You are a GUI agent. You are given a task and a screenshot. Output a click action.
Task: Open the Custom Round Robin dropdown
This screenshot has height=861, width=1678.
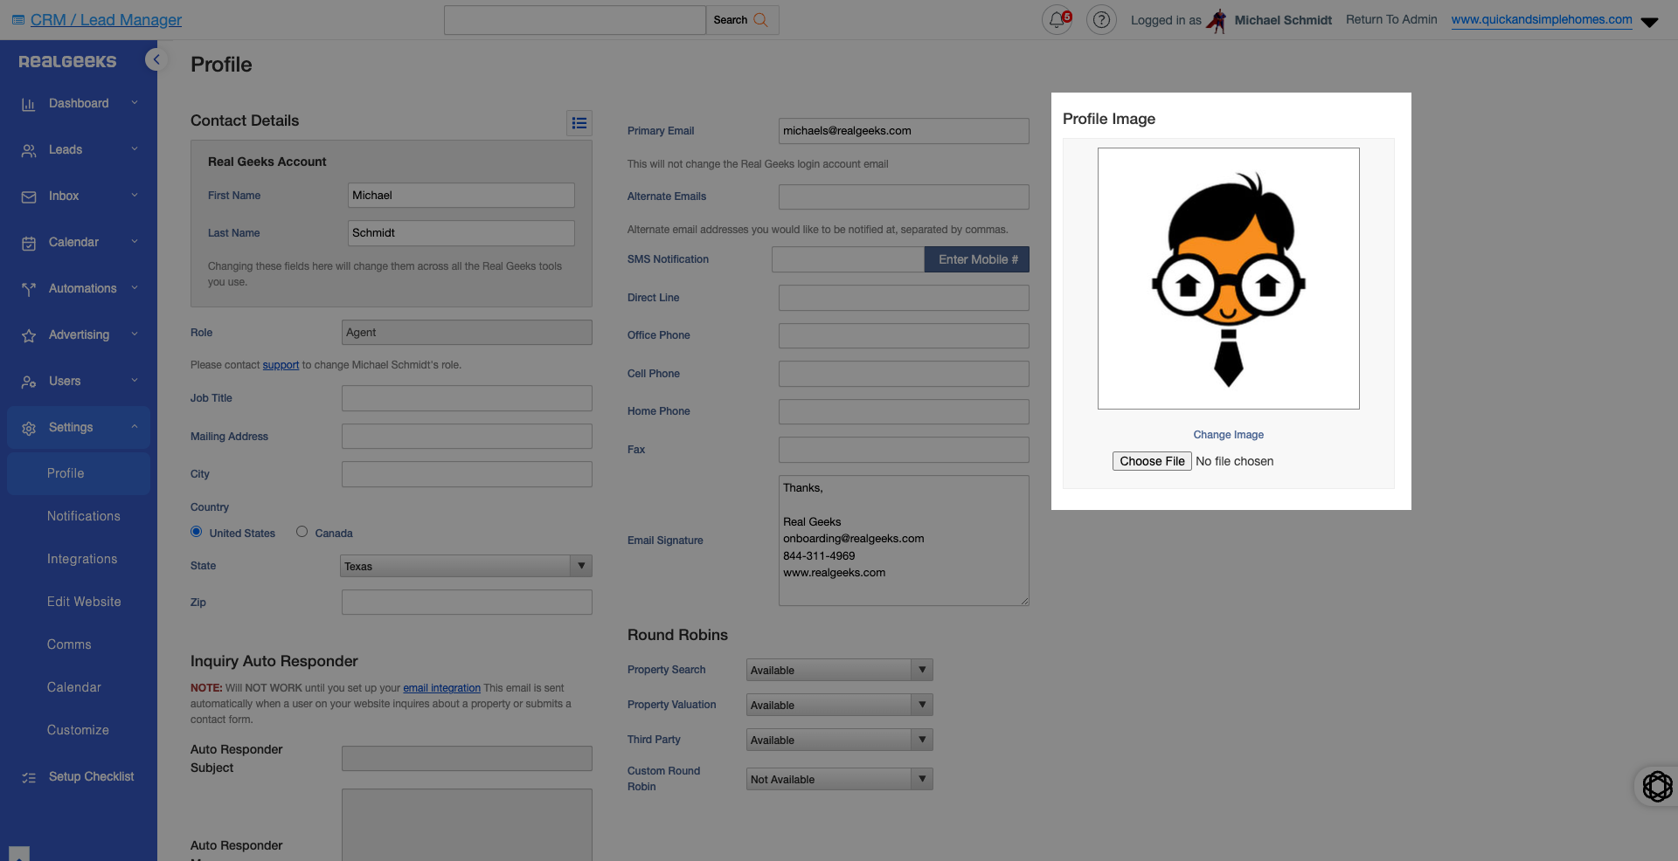[x=839, y=779]
